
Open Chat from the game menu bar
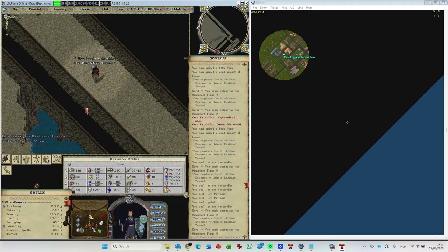click(105, 9)
